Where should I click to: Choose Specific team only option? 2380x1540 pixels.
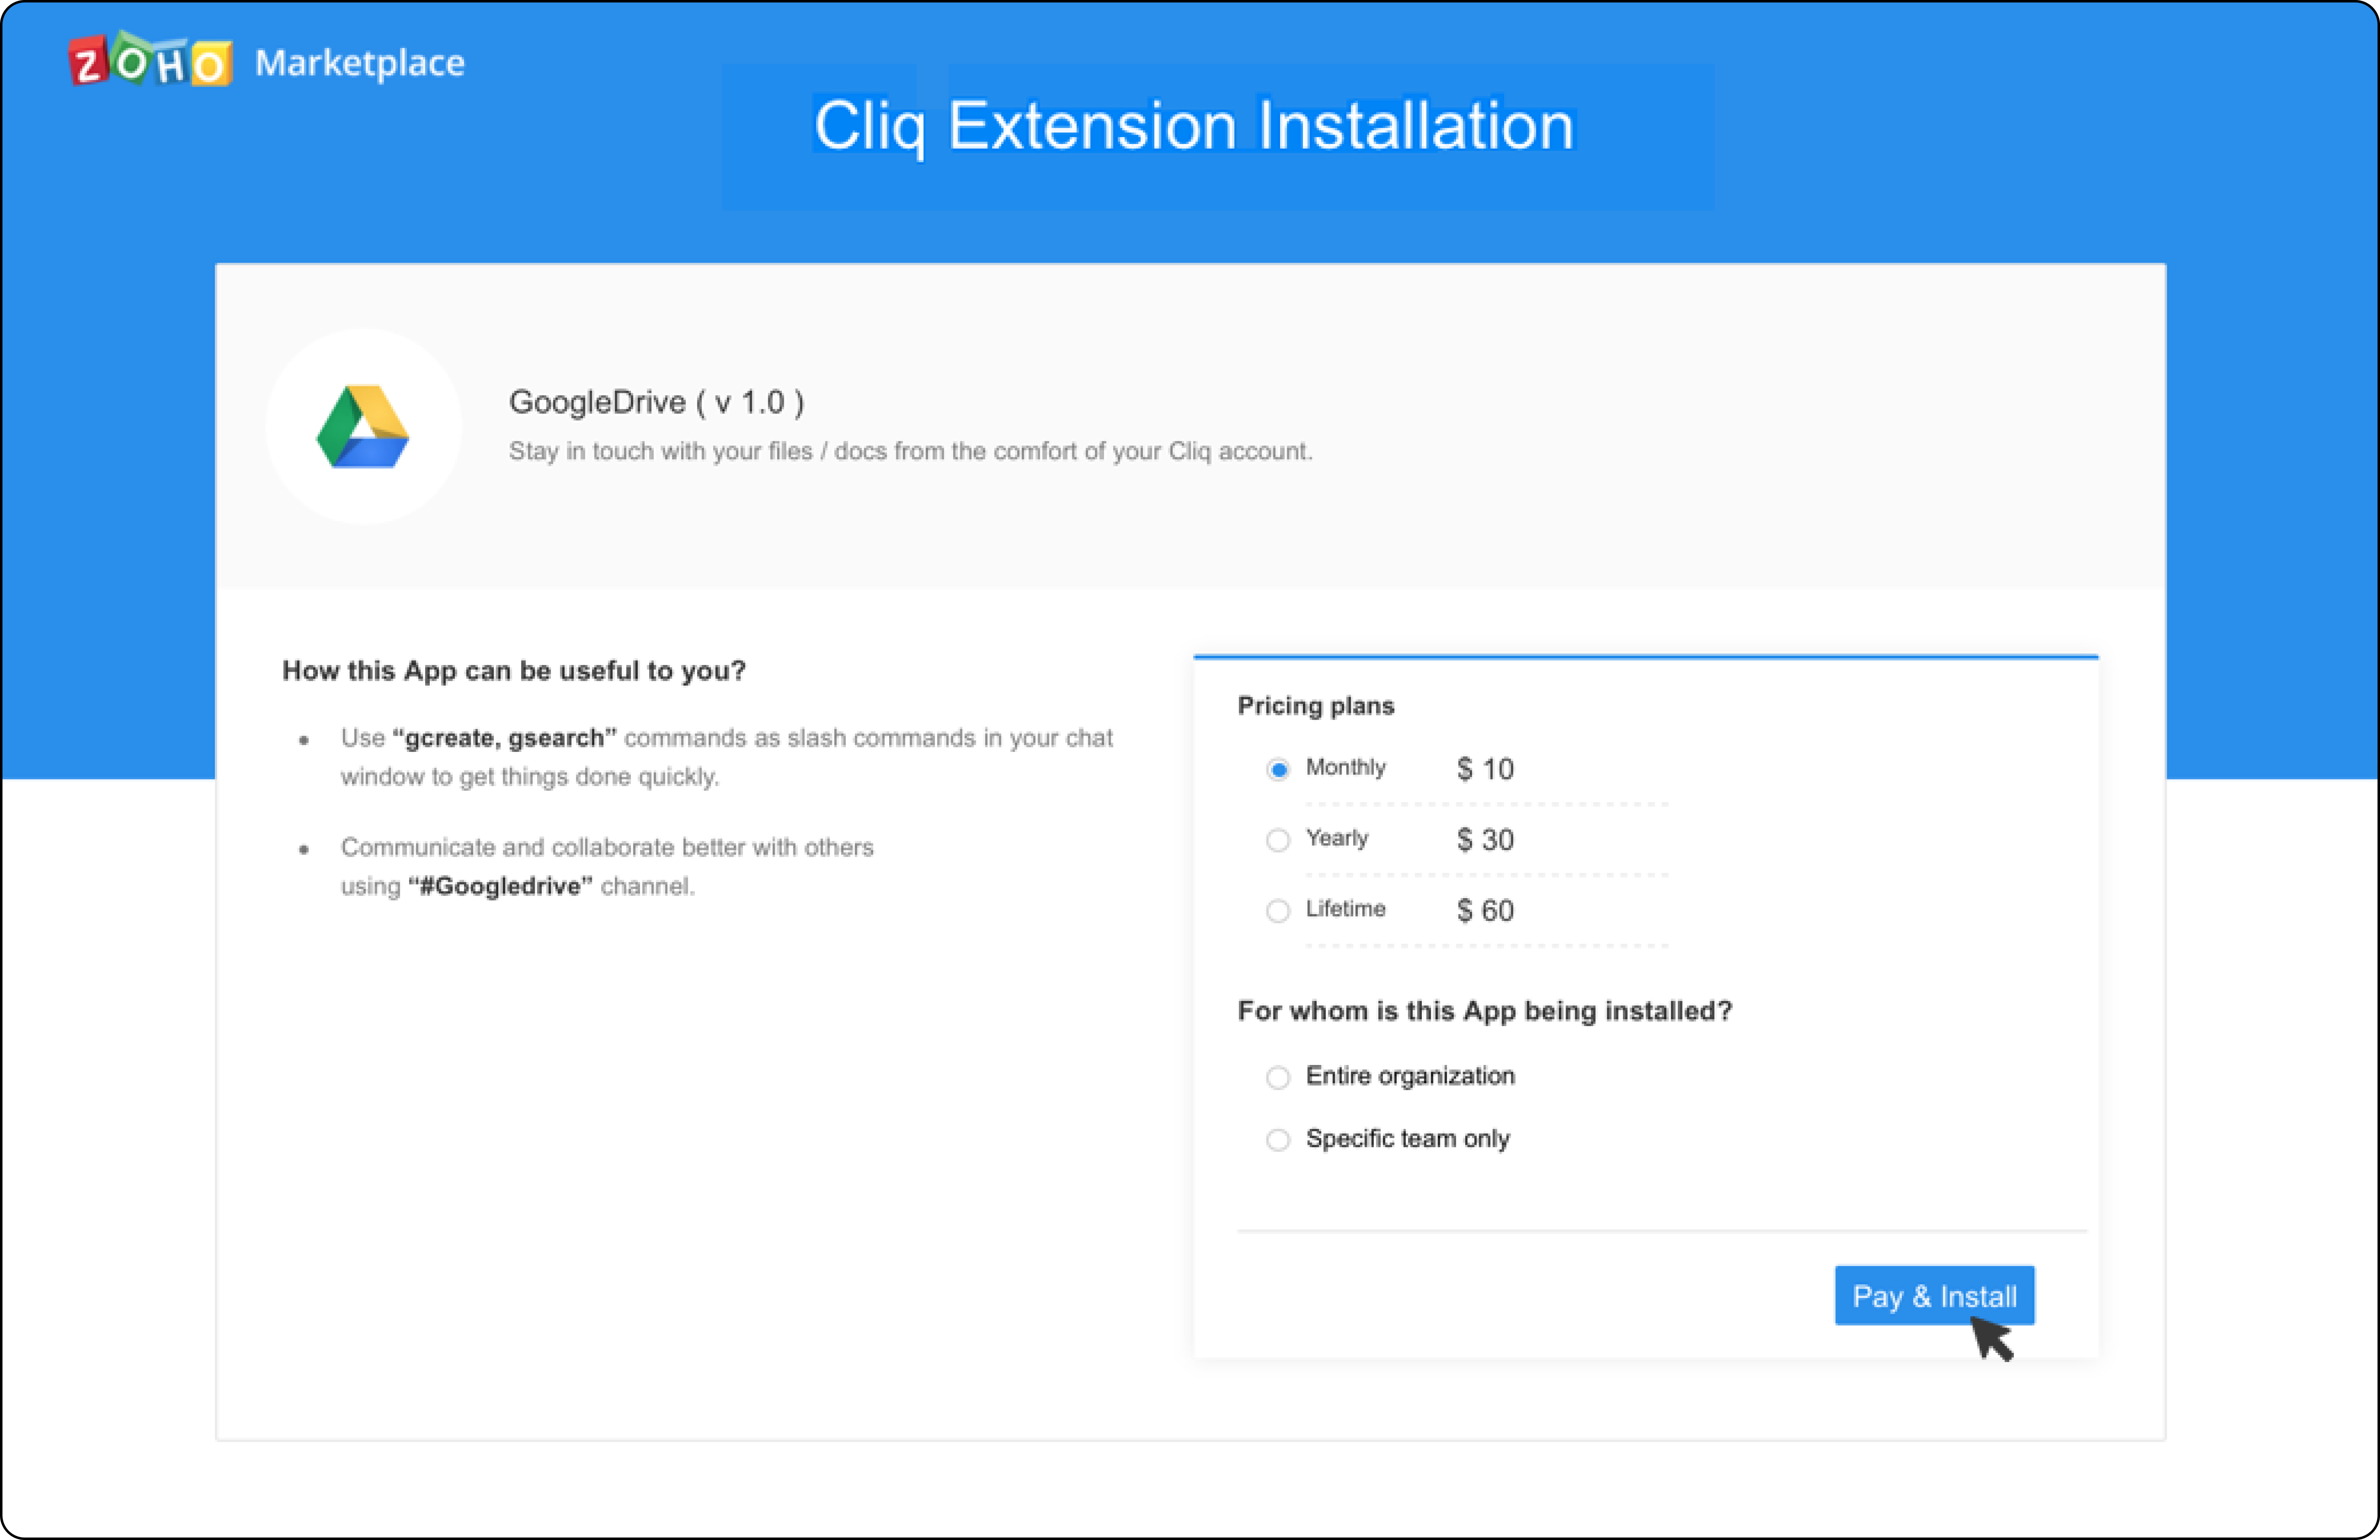pyautogui.click(x=1277, y=1140)
